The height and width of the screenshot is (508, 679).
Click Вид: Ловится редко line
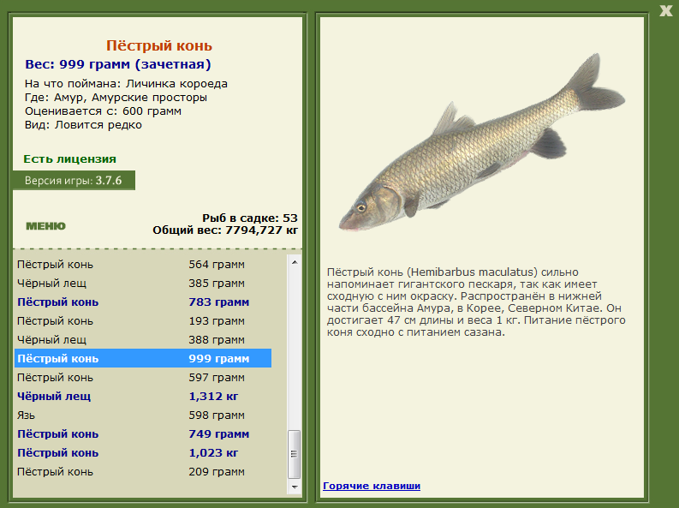click(x=83, y=125)
